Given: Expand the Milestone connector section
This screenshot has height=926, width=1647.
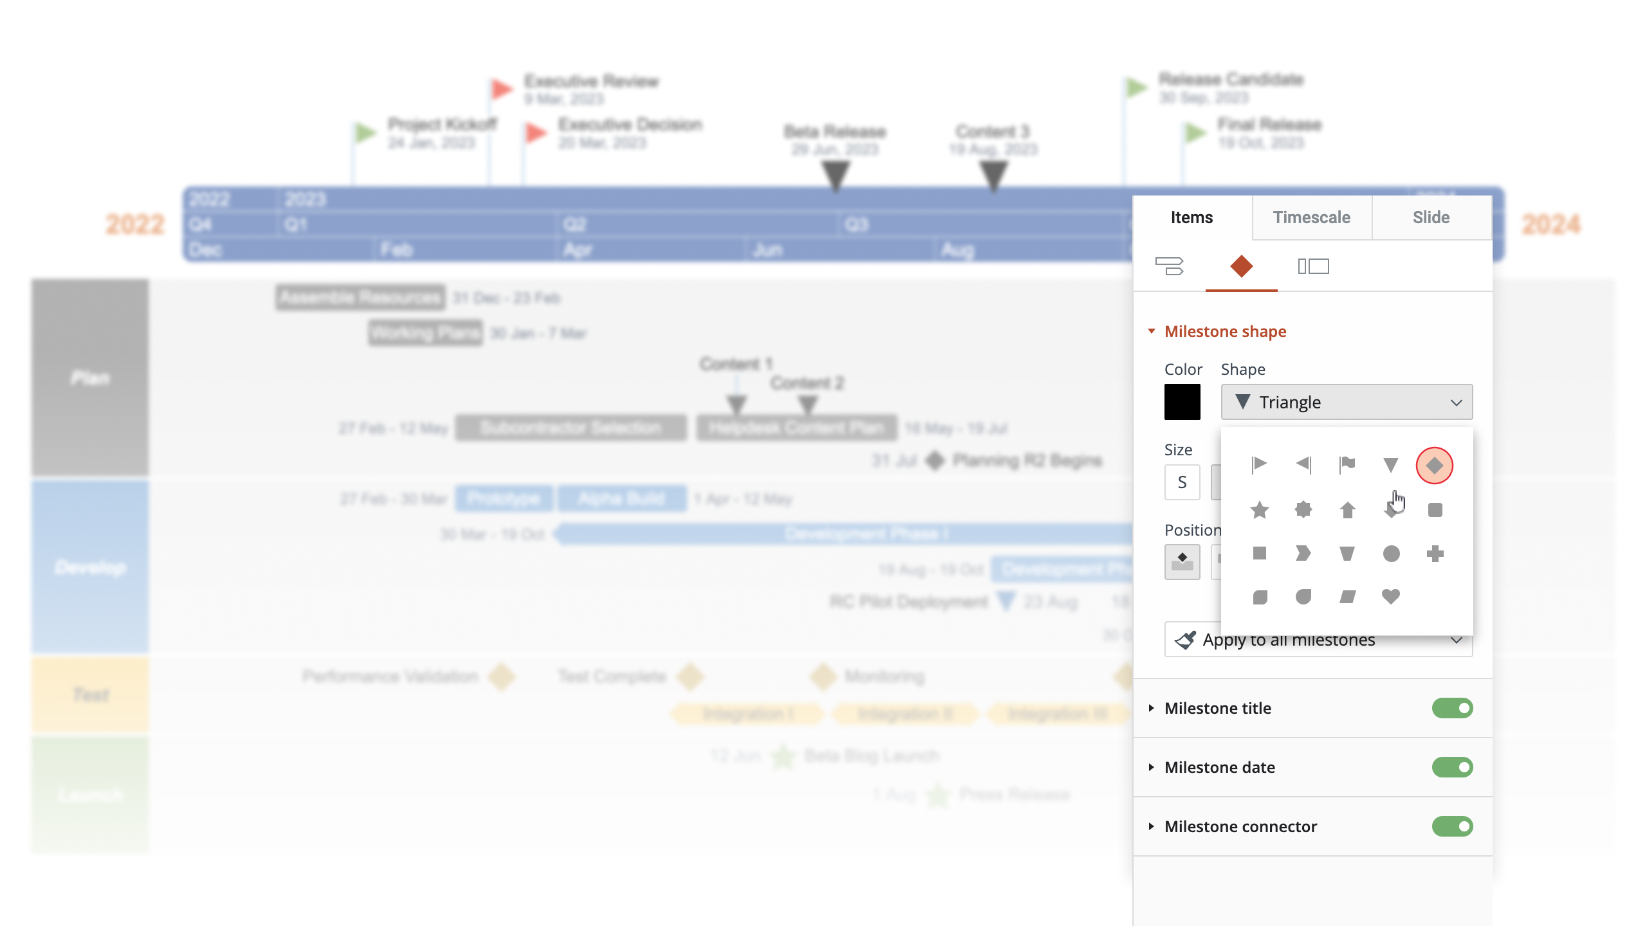Looking at the screenshot, I should pos(1152,826).
